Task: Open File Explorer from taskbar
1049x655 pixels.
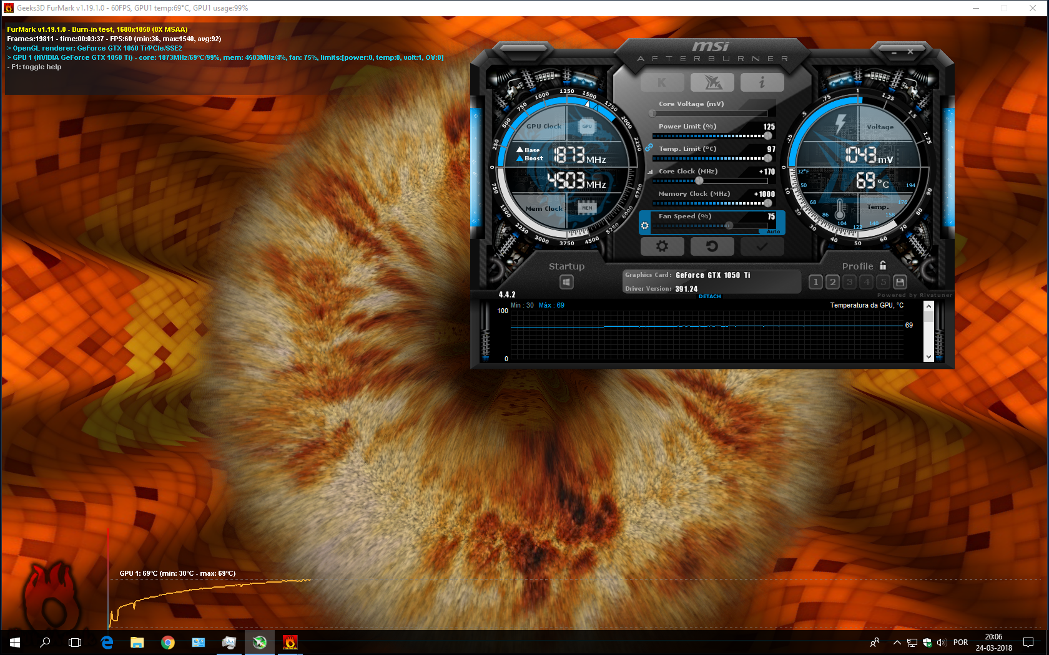Action: coord(137,643)
